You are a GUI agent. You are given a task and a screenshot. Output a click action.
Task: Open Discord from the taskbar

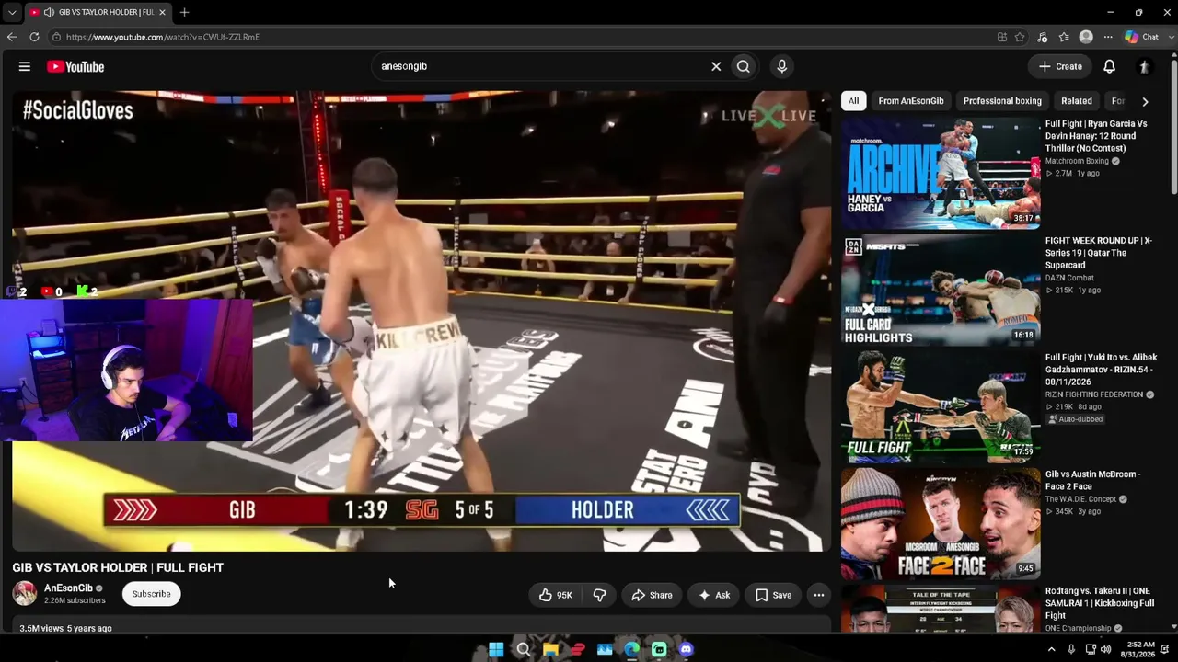pyautogui.click(x=686, y=649)
